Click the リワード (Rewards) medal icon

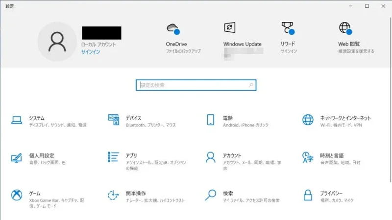(x=287, y=28)
